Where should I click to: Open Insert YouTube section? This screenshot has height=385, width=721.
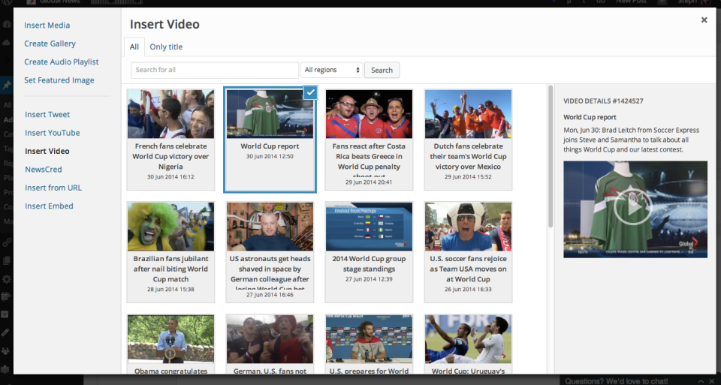tap(53, 133)
